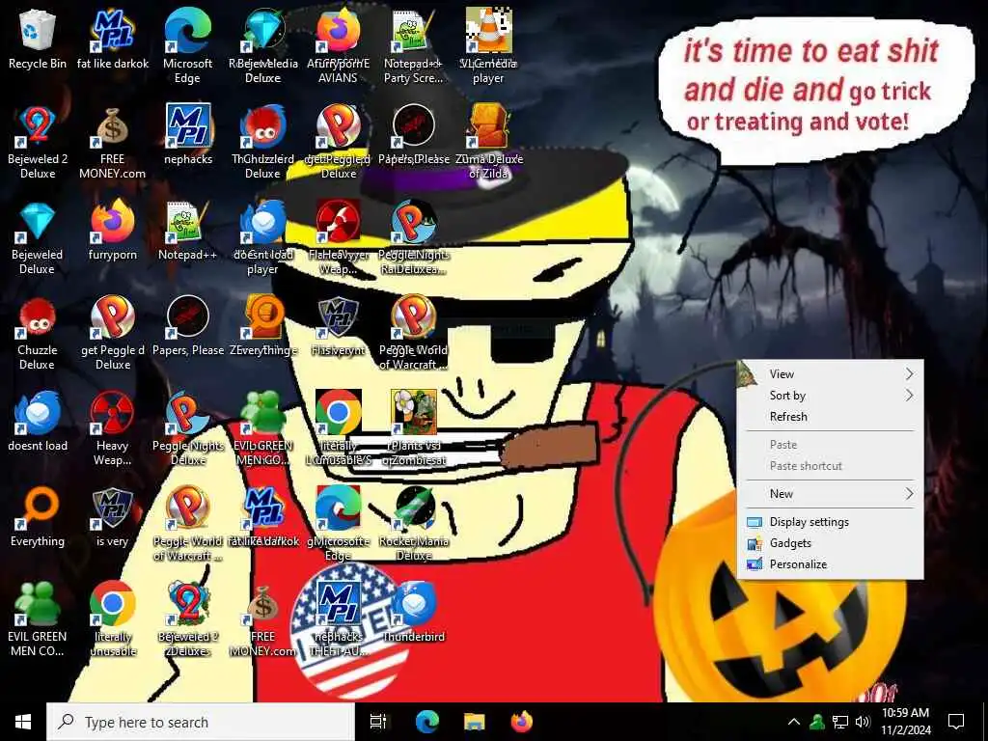This screenshot has height=741, width=988.
Task: Select Microsoft Edge shortcut beside Rocket Mania Deluxe
Action: [339, 523]
